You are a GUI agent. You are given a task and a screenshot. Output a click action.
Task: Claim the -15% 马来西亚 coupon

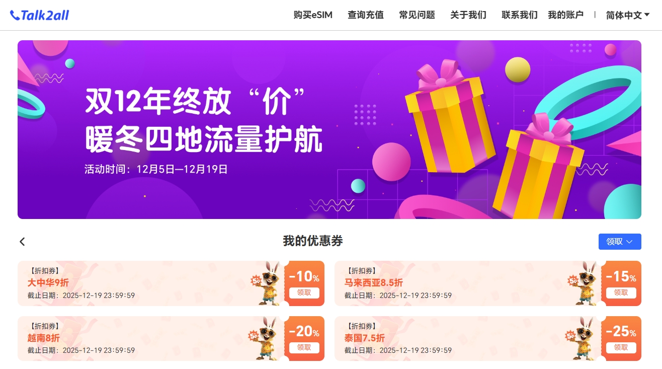[621, 292]
